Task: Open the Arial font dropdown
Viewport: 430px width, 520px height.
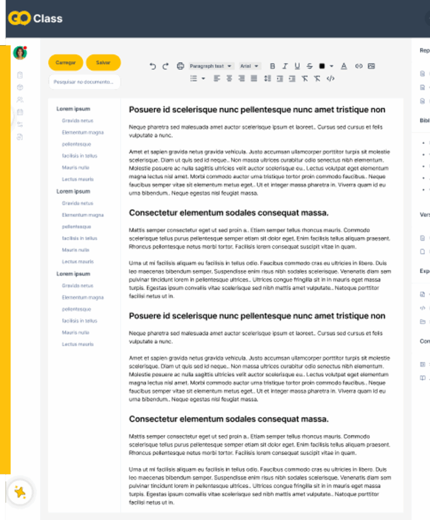Action: 249,66
